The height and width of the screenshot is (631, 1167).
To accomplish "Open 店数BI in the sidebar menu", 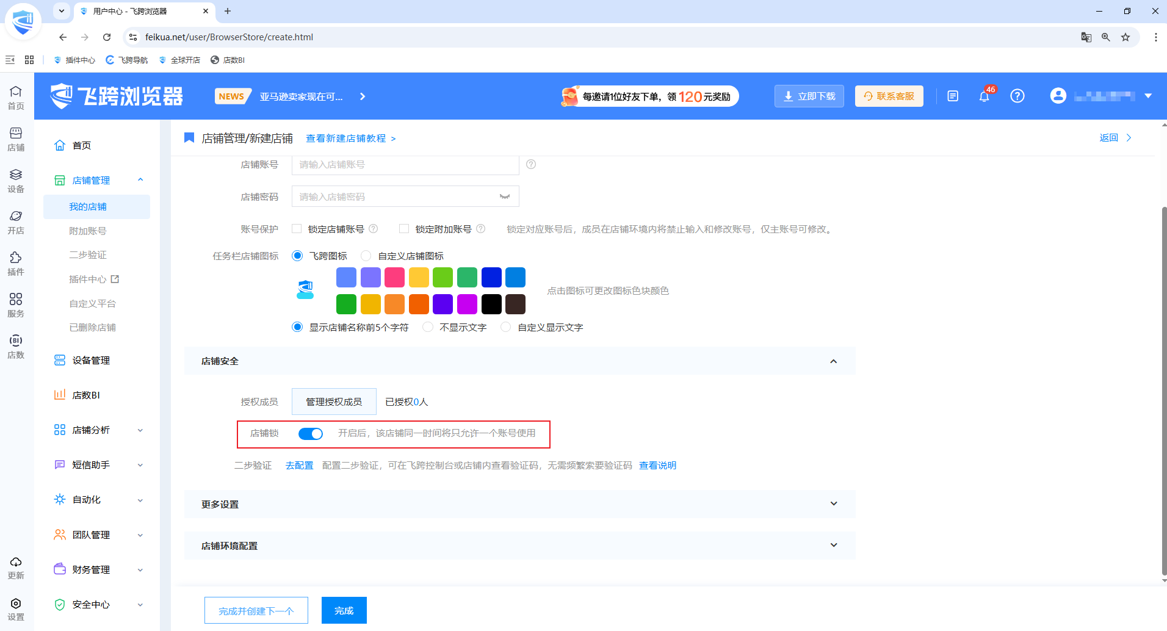I will [x=86, y=395].
